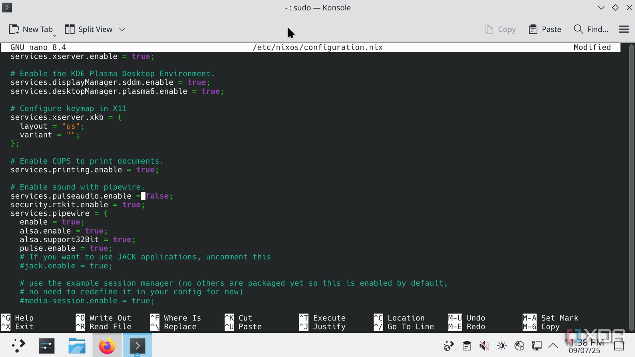Viewport: 635px width, 357px height.
Task: Click the Paste button in Konsole
Action: [x=545, y=29]
